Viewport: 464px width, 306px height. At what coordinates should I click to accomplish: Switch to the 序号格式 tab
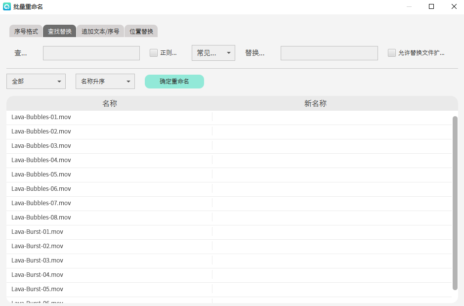pos(26,31)
